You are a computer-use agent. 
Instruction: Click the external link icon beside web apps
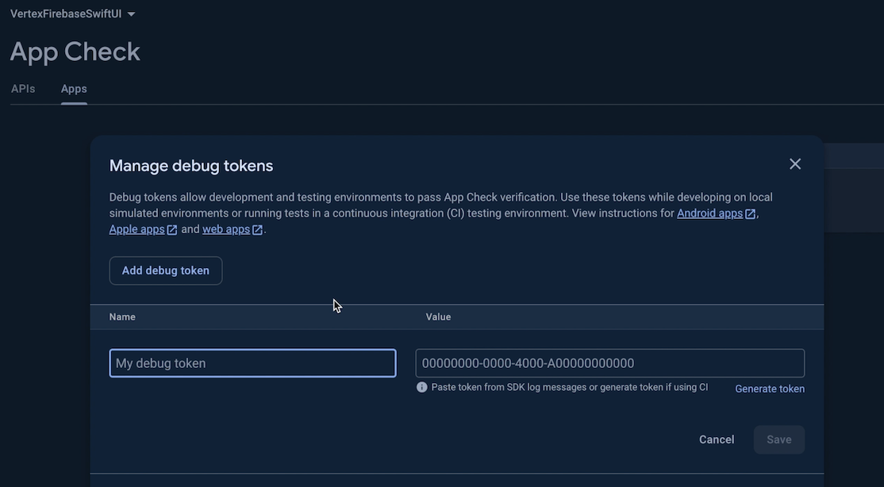tap(257, 230)
